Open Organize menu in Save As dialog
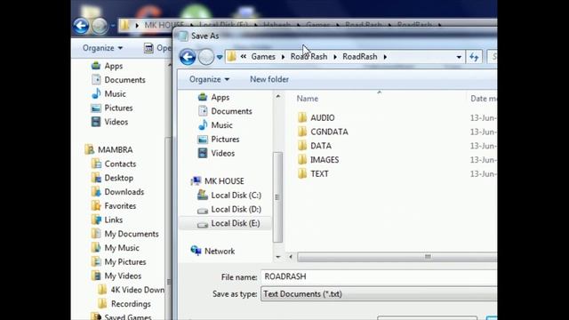The height and width of the screenshot is (320, 569). click(x=209, y=79)
